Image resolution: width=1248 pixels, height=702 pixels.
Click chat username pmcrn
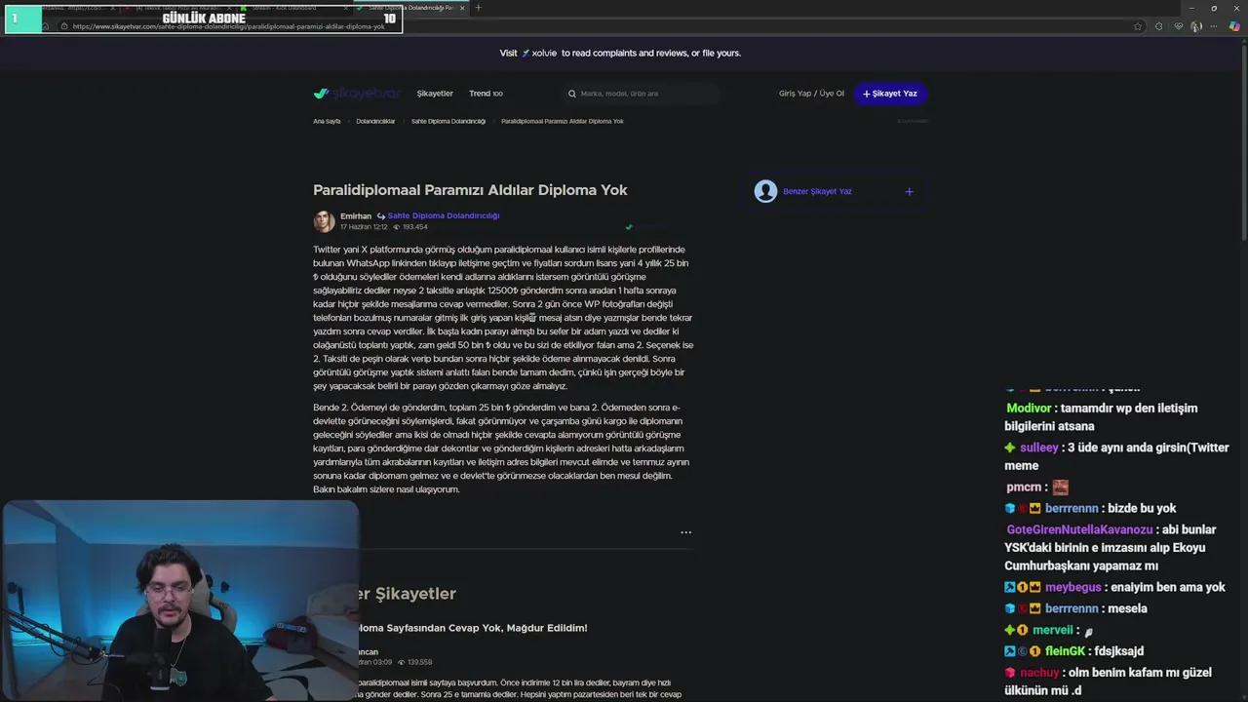[1024, 487]
